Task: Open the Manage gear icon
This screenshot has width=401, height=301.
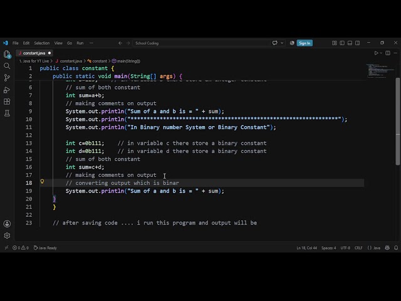Action: pos(7,236)
